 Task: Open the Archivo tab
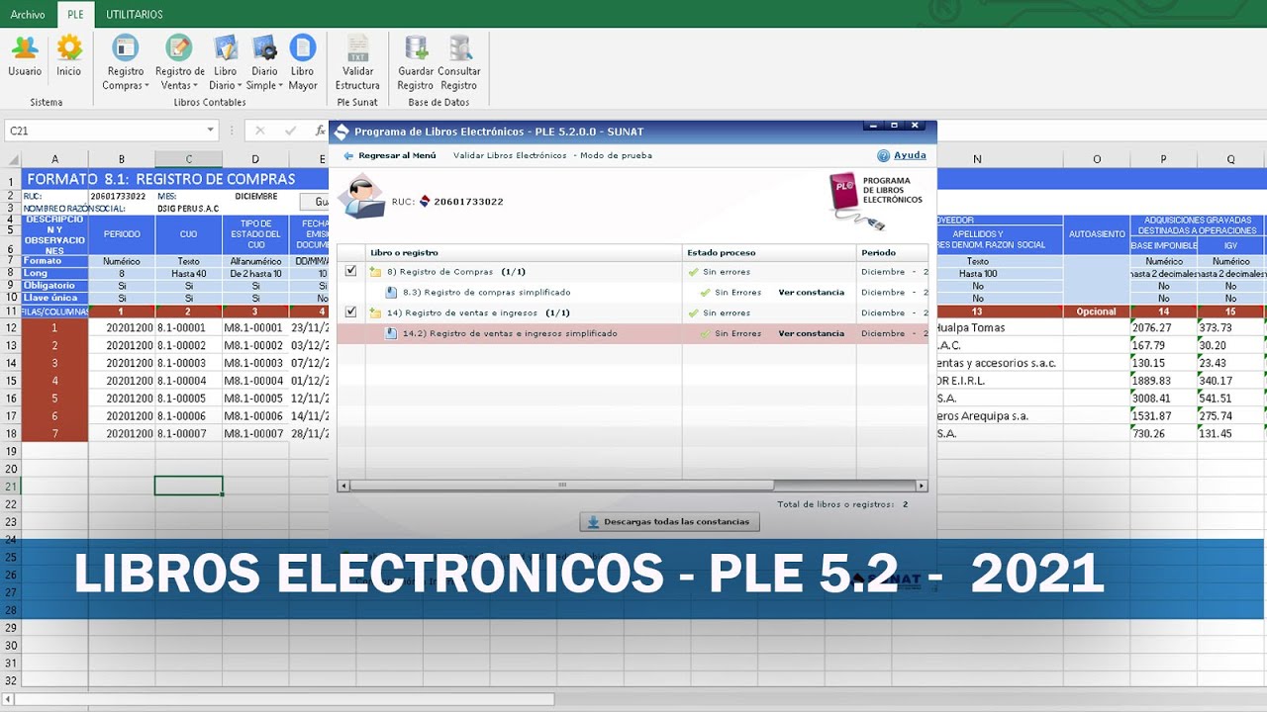[28, 15]
